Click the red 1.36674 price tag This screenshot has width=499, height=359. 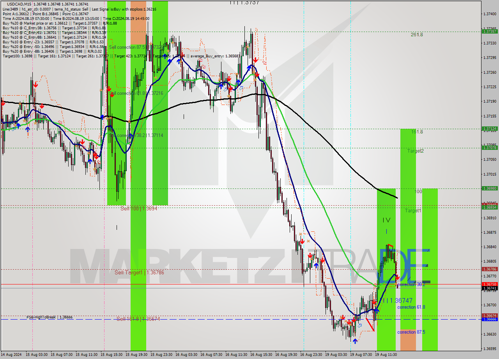[489, 315]
